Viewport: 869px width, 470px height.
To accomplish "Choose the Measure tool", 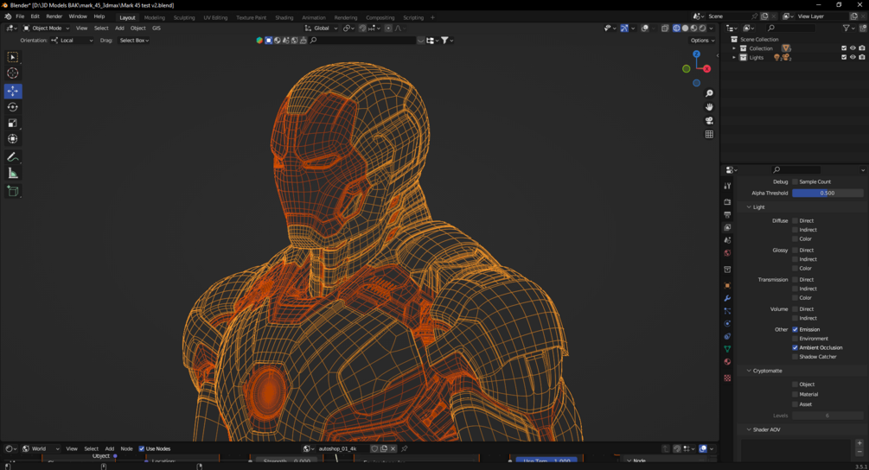I will point(13,174).
